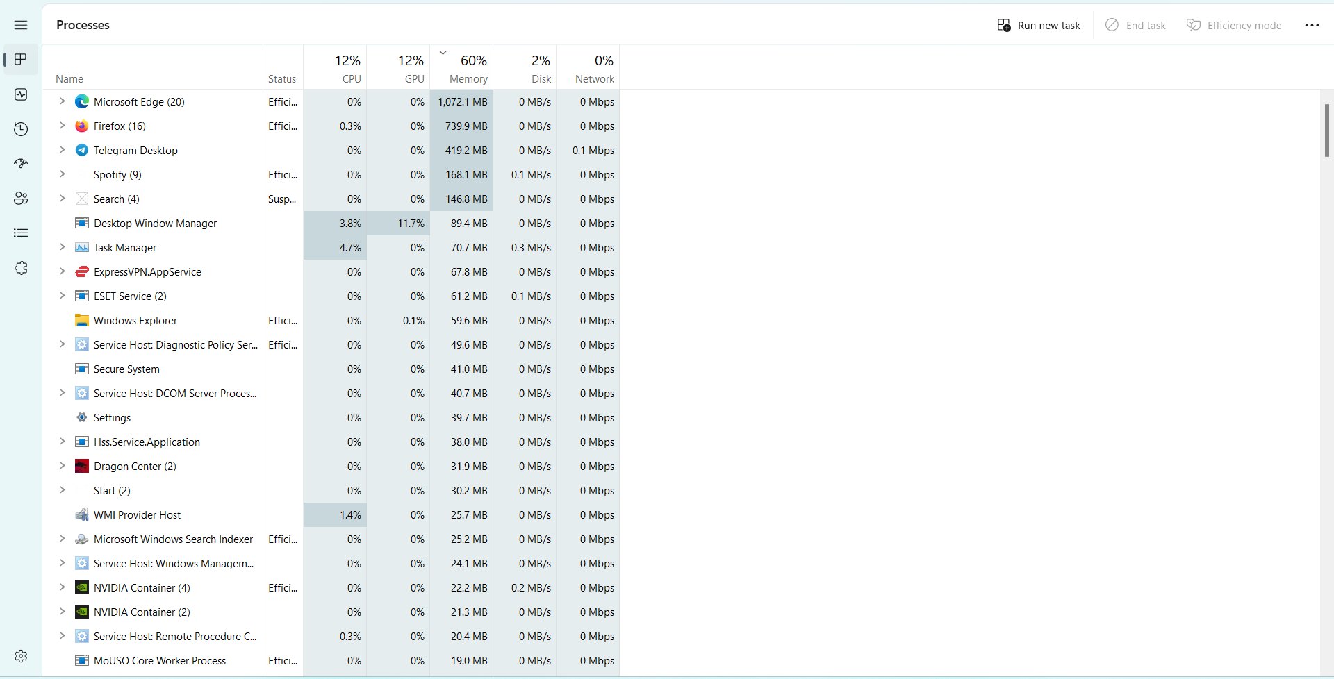This screenshot has width=1334, height=679.
Task: Expand the Firefox process group
Action: point(62,126)
